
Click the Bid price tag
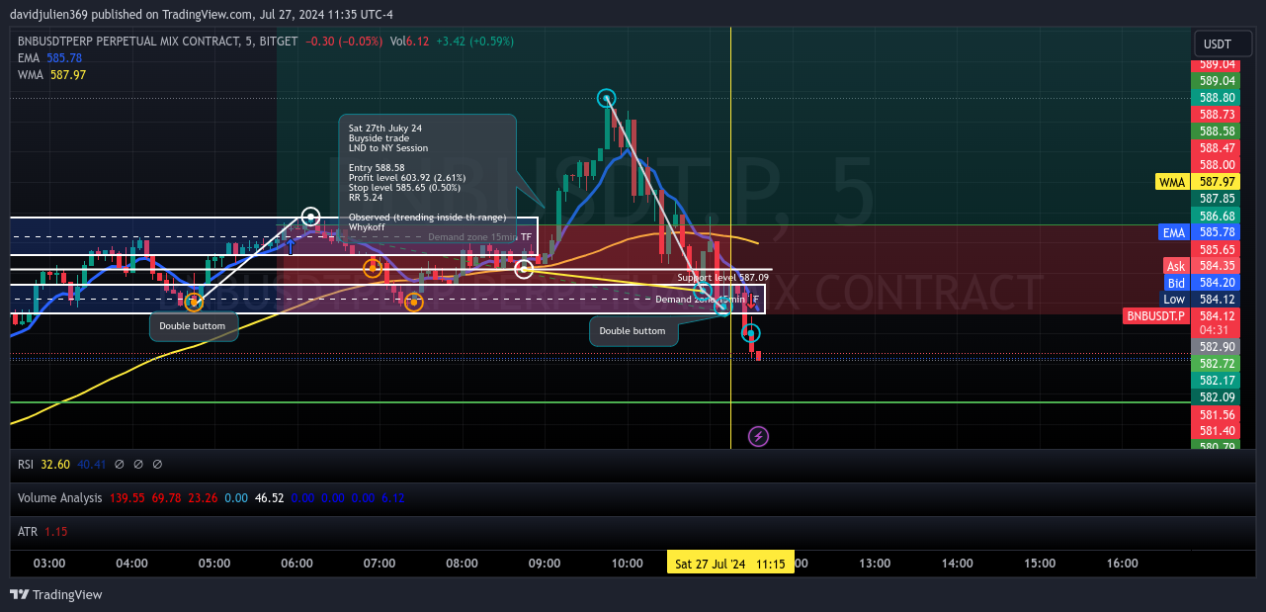[x=1176, y=283]
